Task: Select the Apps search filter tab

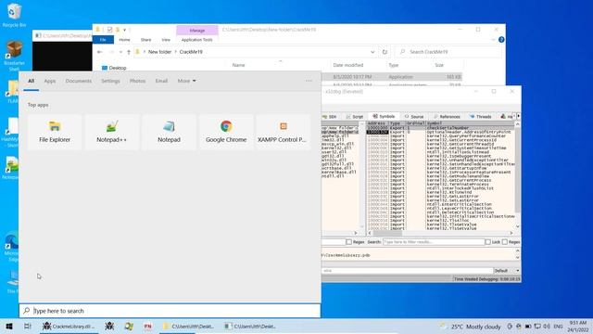Action: [49, 81]
